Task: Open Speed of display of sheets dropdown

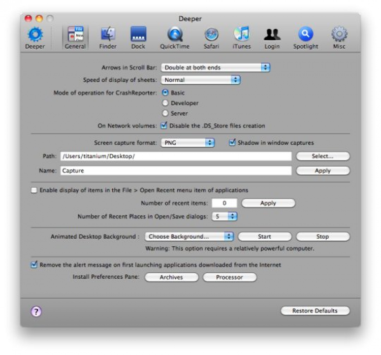Action: pos(201,80)
